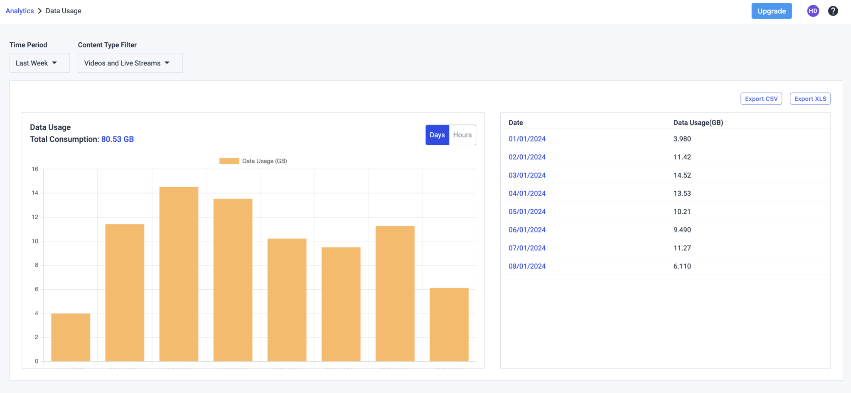Click the breadcrumb chevron separator icon
The height and width of the screenshot is (393, 851).
(x=40, y=11)
